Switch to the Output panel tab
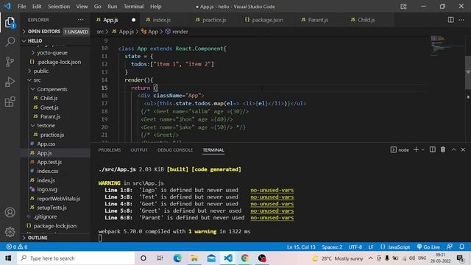Viewport: 471px width, 265px height. pos(139,149)
